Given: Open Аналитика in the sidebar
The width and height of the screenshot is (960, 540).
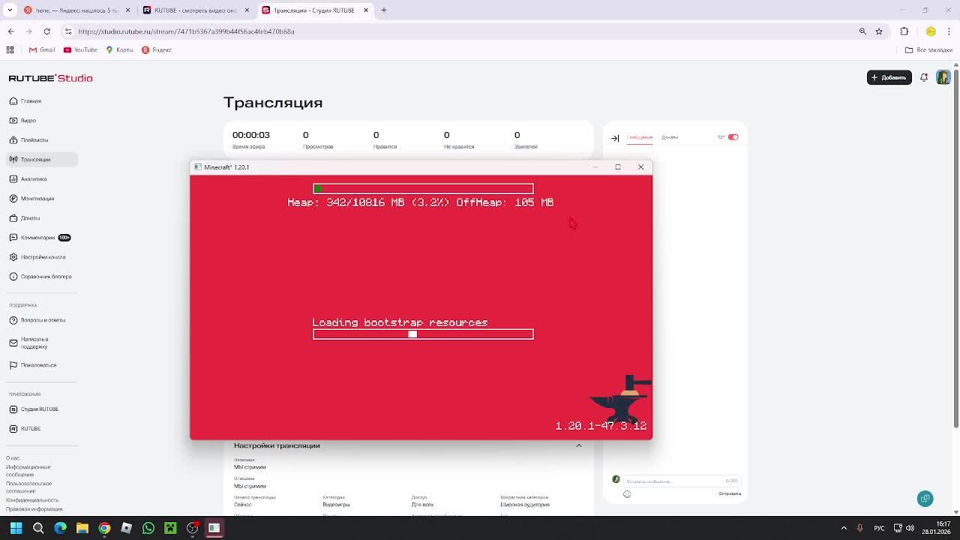Looking at the screenshot, I should coord(34,178).
